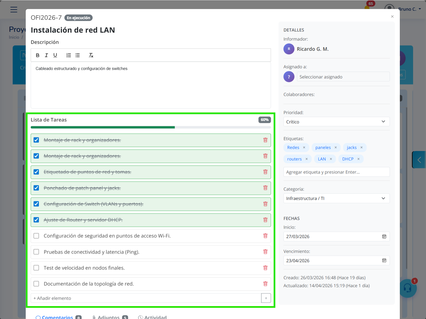This screenshot has width=426, height=319.
Task: Open the calendar picker for Vencimiento date
Action: click(384, 260)
